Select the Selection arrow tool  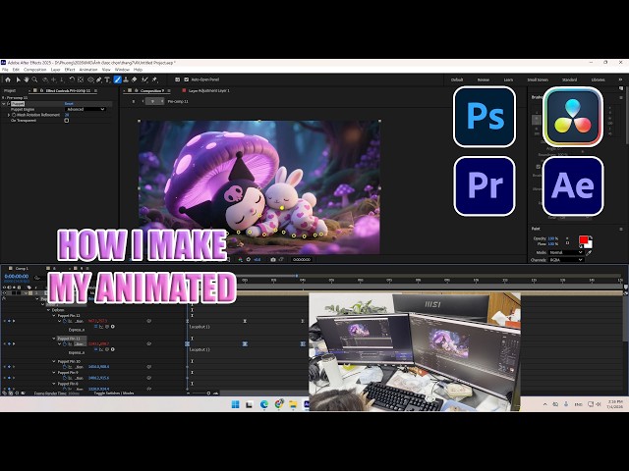coord(18,79)
